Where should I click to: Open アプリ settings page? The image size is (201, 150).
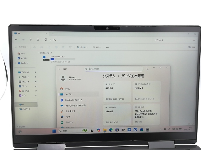pyautogui.click(x=79, y=117)
